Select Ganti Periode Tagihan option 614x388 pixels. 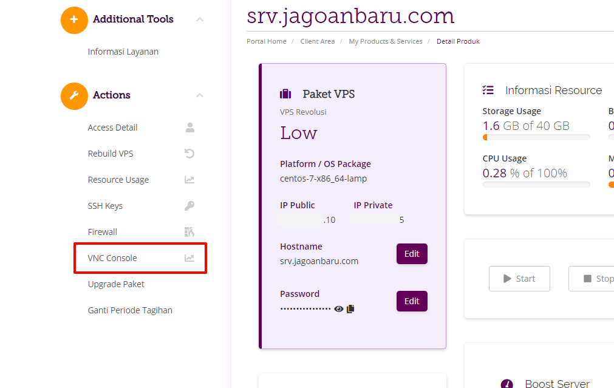[x=130, y=310]
